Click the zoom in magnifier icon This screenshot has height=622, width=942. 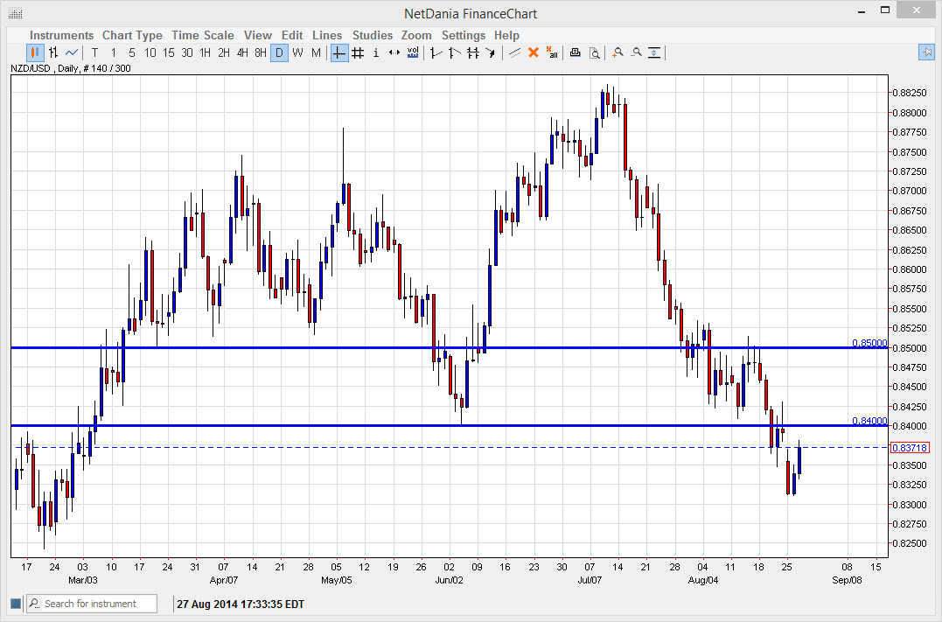[618, 52]
